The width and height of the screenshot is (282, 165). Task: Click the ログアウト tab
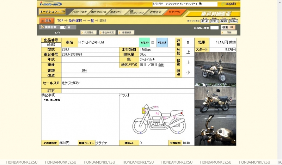pyautogui.click(x=174, y=12)
